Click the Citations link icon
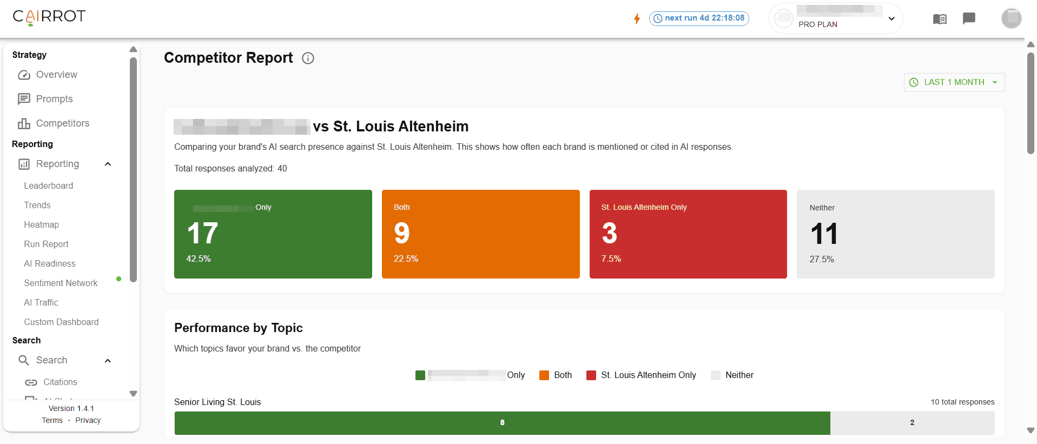The width and height of the screenshot is (1037, 444). click(x=31, y=382)
